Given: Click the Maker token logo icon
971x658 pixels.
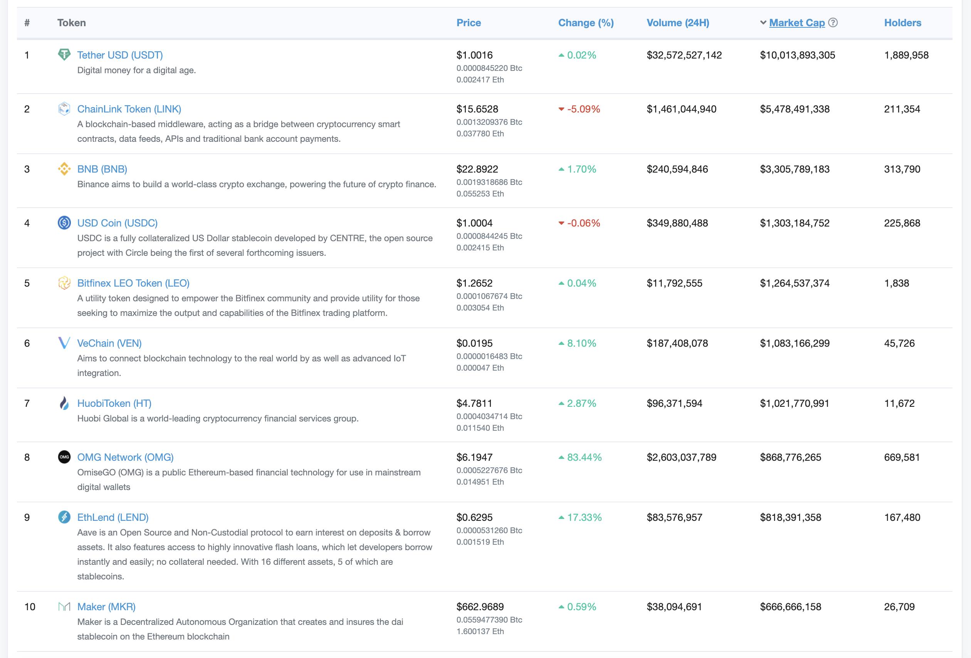Looking at the screenshot, I should coord(64,607).
